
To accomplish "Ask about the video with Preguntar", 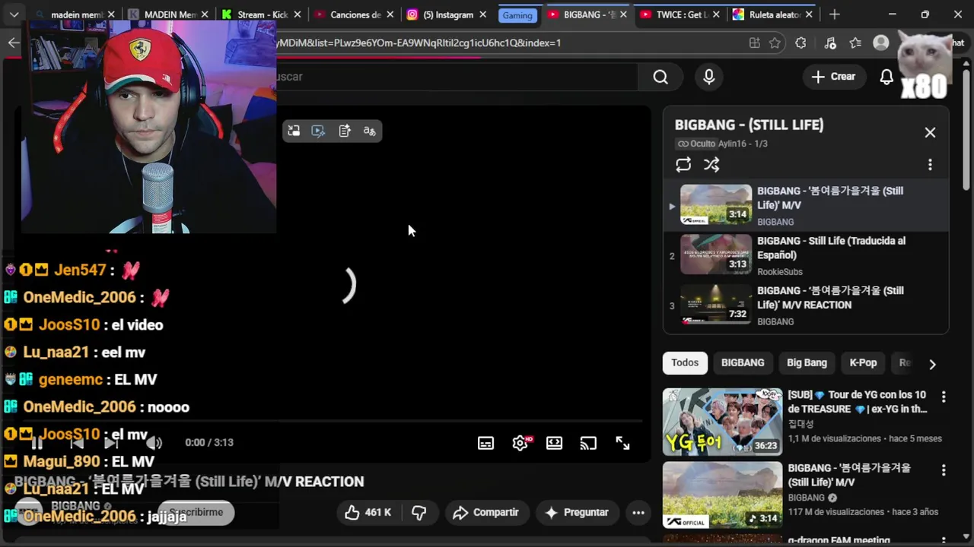I will [577, 513].
